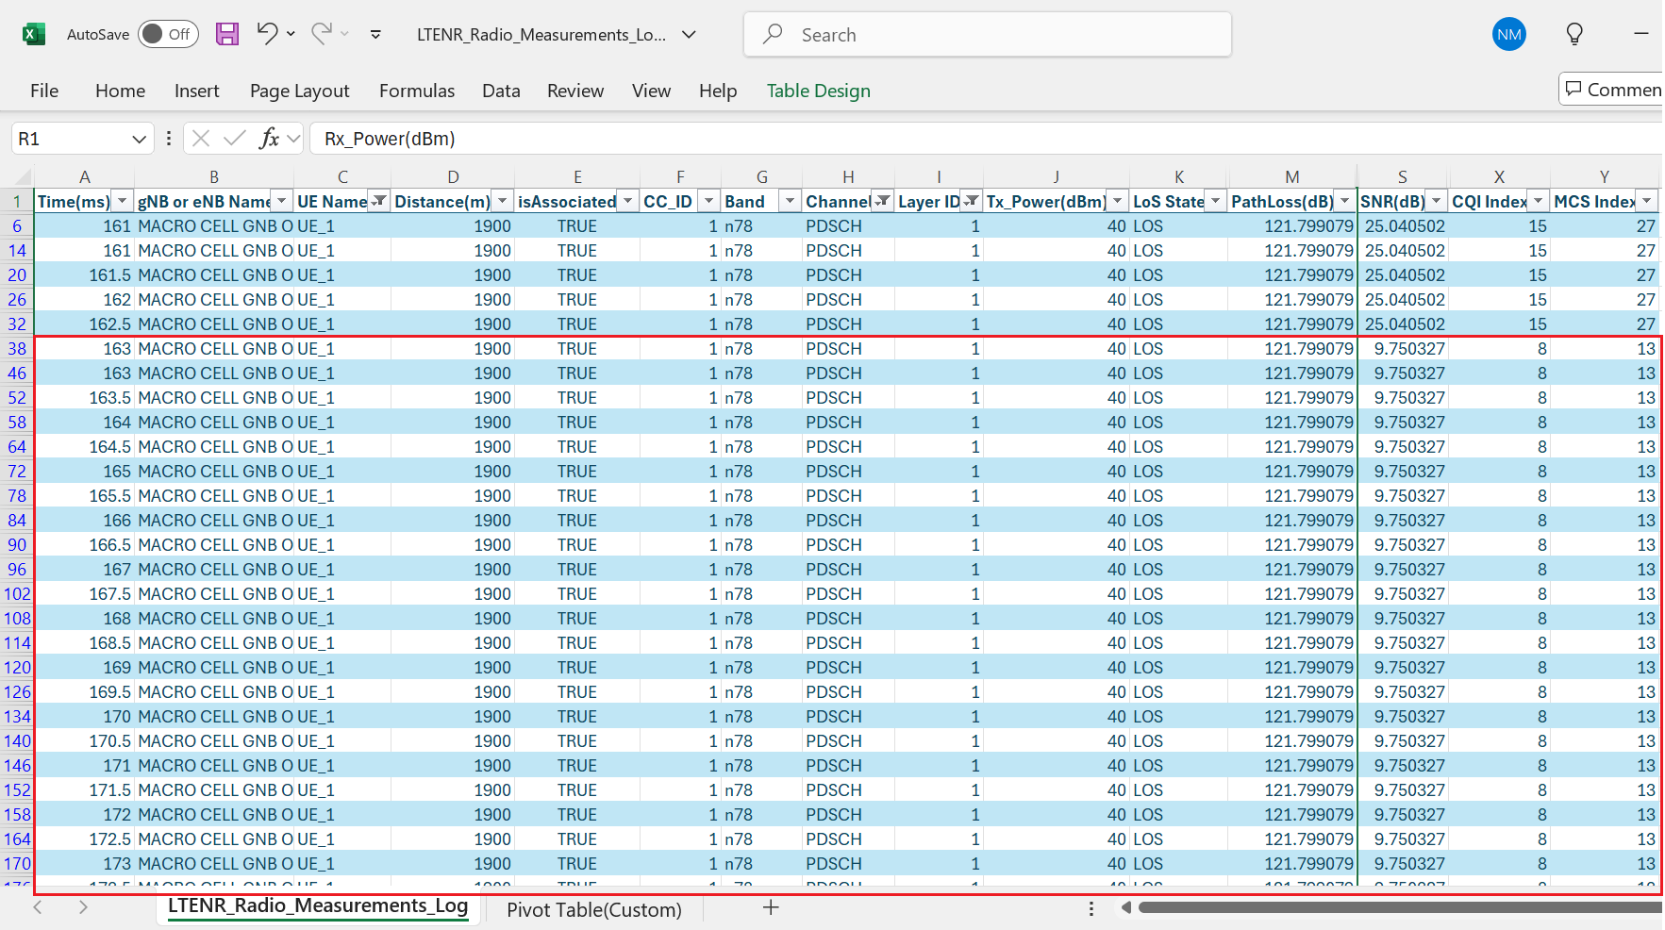
Task: Click the NM account avatar
Action: 1508,35
